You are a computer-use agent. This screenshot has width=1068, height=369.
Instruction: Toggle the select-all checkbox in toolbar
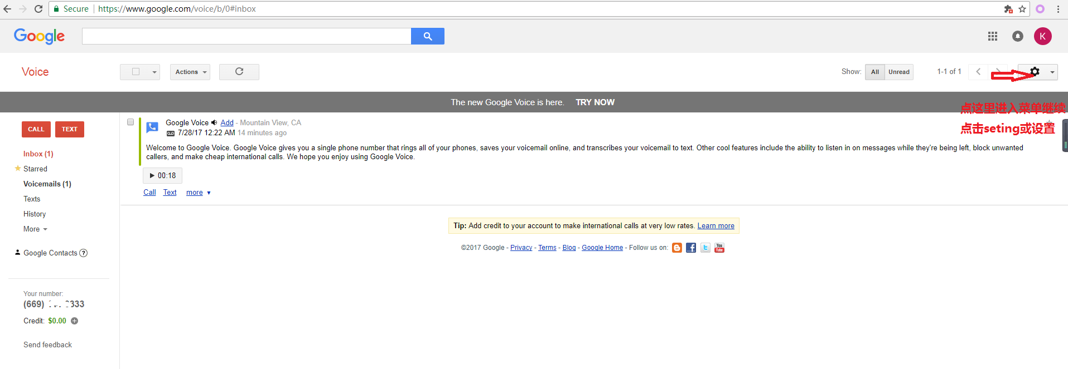point(136,72)
